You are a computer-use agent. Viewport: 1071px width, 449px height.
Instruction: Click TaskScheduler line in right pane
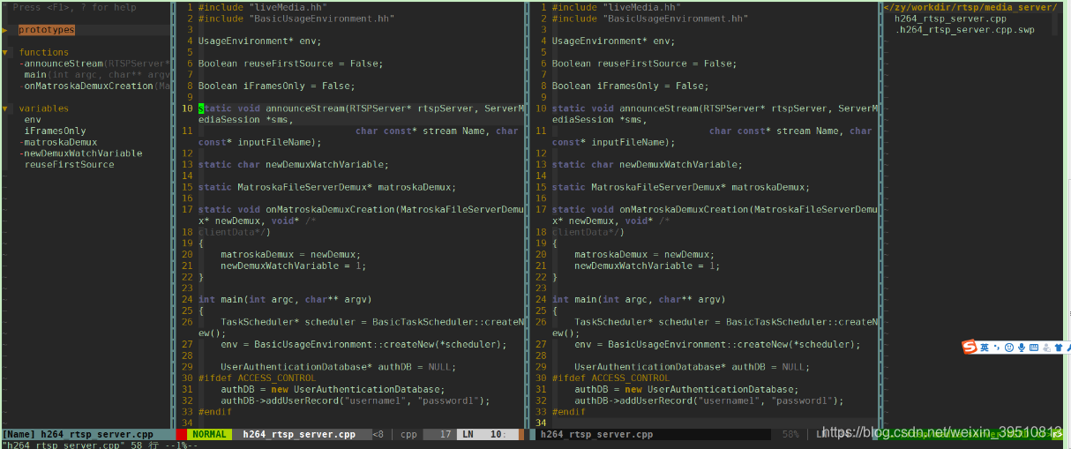click(727, 322)
